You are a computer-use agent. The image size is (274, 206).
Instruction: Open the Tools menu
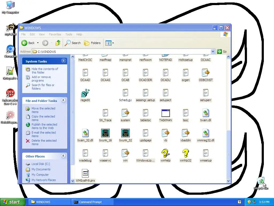[69, 34]
